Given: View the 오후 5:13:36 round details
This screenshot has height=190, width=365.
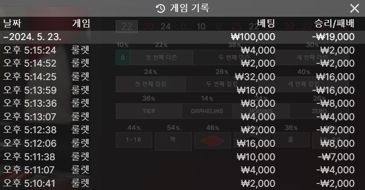Looking at the screenshot, I should 182,103.
